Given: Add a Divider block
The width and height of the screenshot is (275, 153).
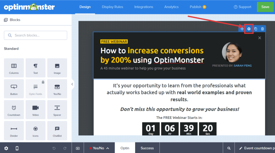Looking at the screenshot, I should pyautogui.click(x=14, y=130).
